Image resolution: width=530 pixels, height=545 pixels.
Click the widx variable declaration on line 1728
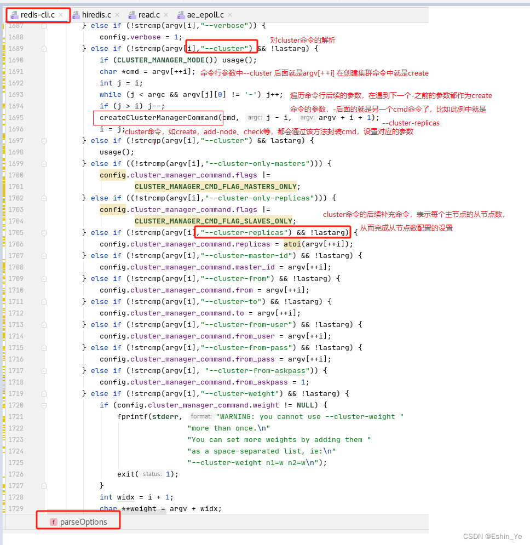(x=126, y=497)
